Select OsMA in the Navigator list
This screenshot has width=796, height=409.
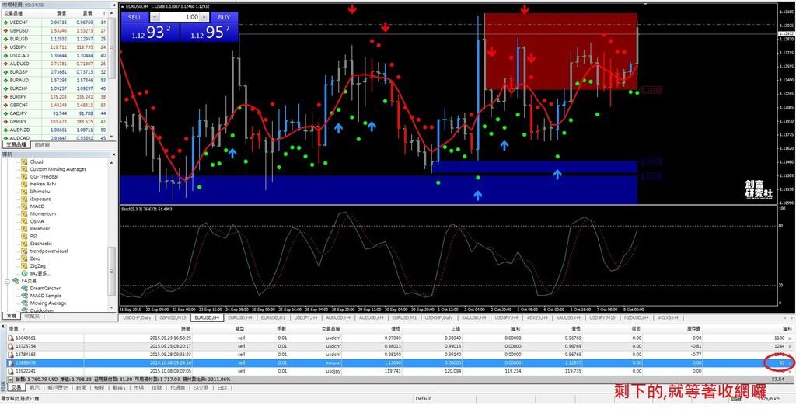(37, 221)
